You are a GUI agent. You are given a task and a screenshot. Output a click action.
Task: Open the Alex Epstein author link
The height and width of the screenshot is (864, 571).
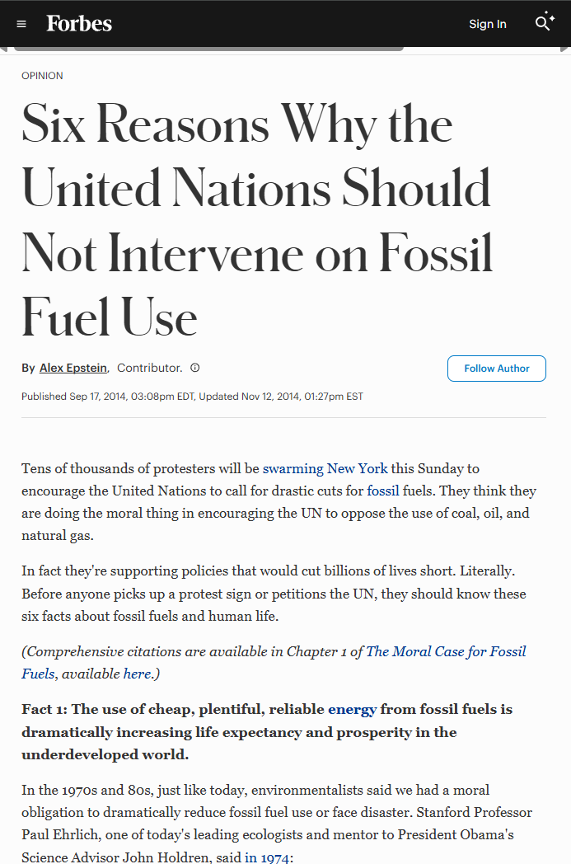(x=73, y=368)
